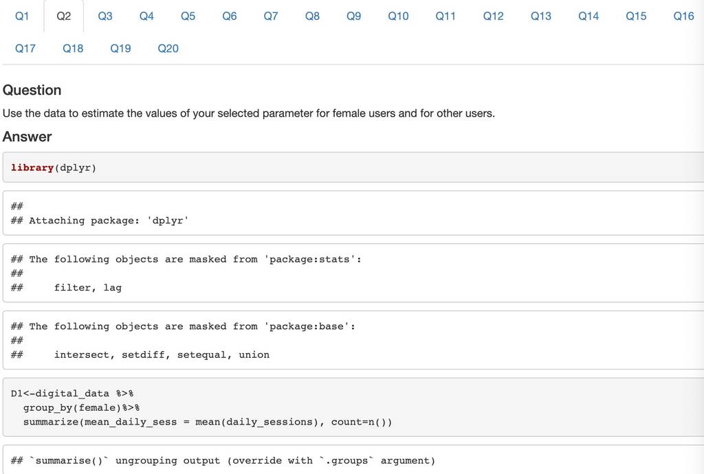Open the Q3 tab
Screen dimensions: 704x474
tap(105, 16)
